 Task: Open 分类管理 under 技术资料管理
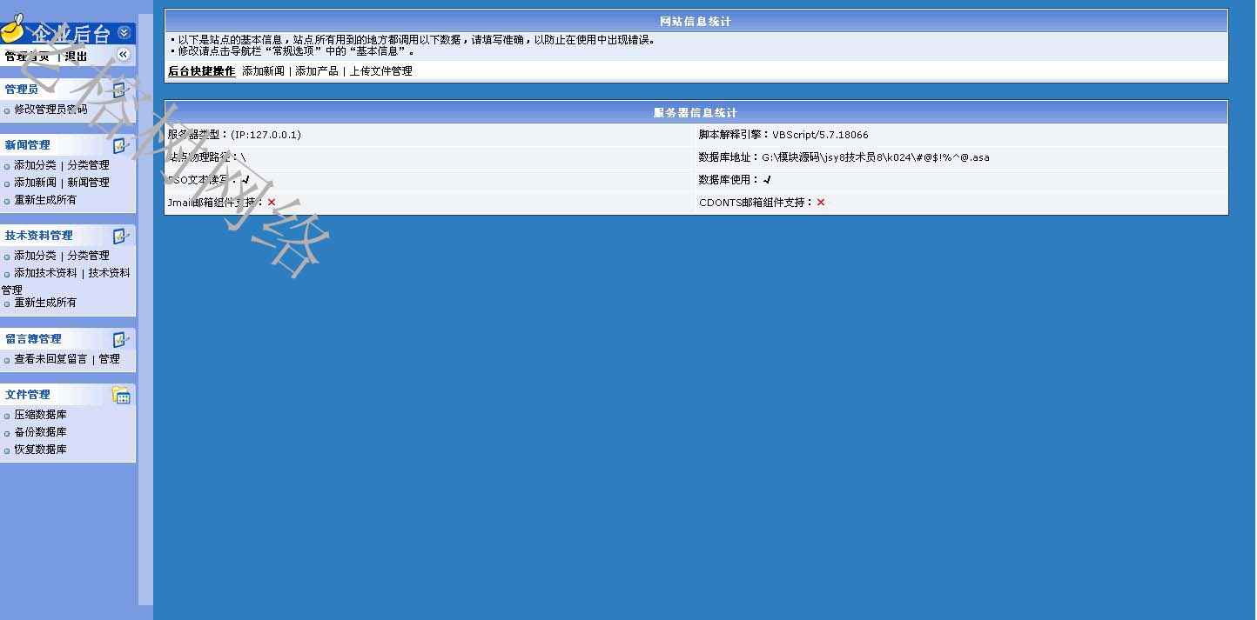(x=88, y=256)
